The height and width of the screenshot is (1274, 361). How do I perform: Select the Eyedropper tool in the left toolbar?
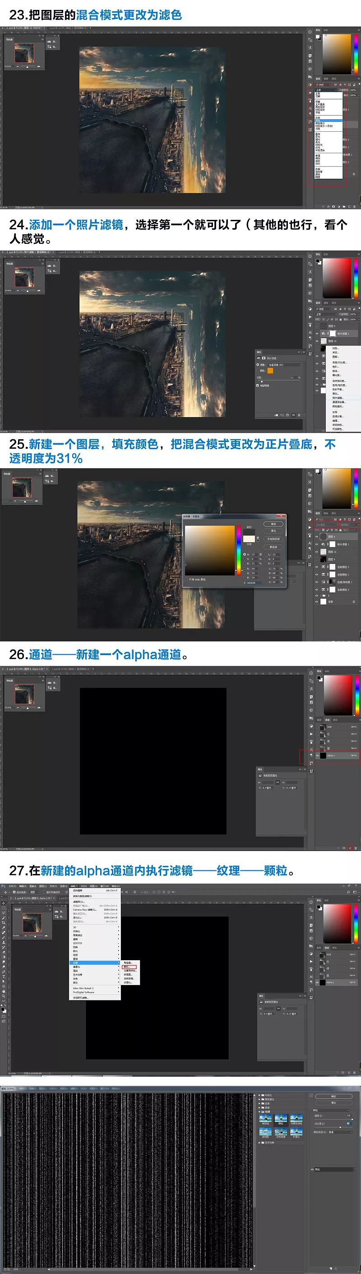(4, 928)
